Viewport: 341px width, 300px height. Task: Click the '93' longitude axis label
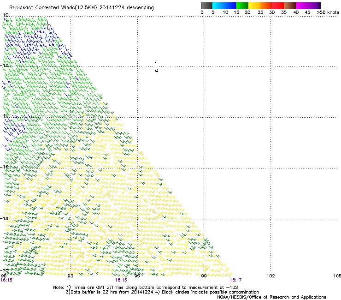tap(71, 276)
